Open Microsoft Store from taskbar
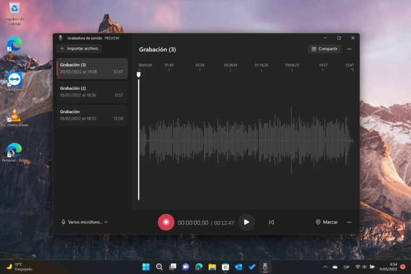Screen dimensions: 411x274 tap(225, 267)
